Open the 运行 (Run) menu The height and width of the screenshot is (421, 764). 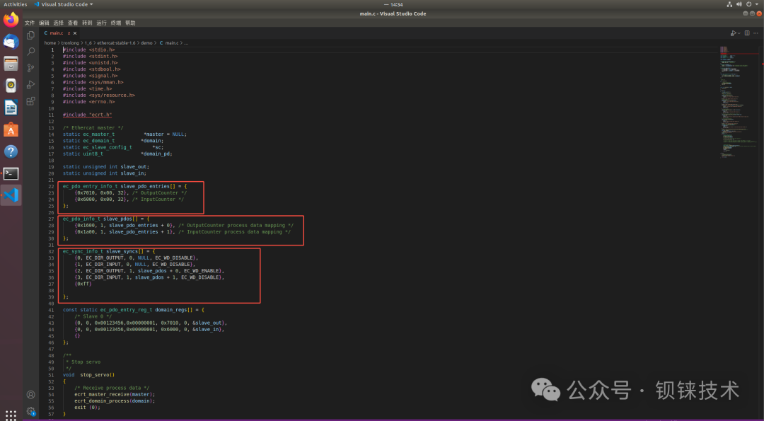tap(101, 23)
